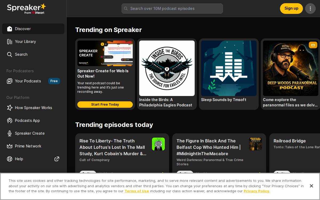Select Podcasts App menu item

click(x=33, y=121)
